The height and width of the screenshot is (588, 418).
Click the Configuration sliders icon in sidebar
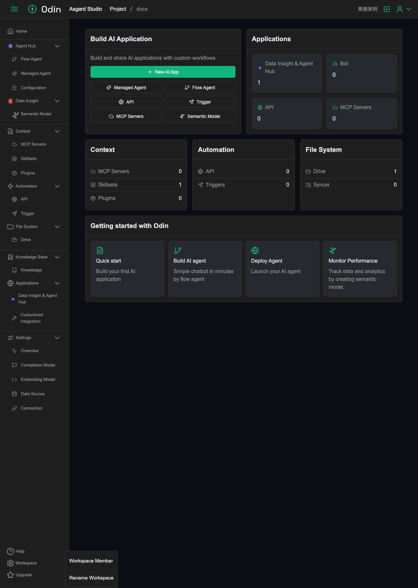[14, 88]
